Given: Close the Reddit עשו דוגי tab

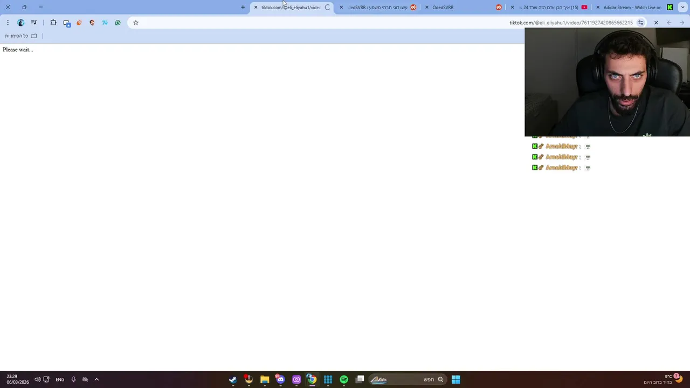Looking at the screenshot, I should [x=341, y=7].
